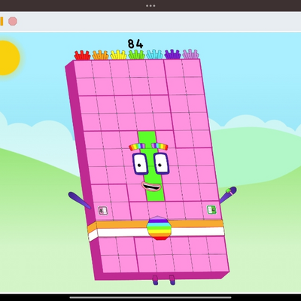Click the red octagon stop button
The height and width of the screenshot is (301, 301).
(13, 21)
